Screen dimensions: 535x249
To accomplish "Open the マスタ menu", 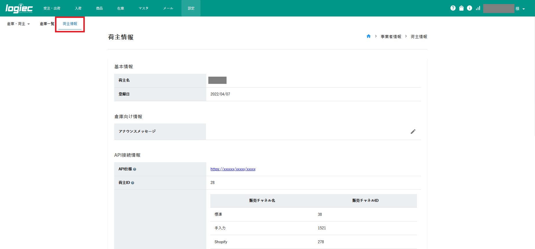I will click(x=143, y=8).
